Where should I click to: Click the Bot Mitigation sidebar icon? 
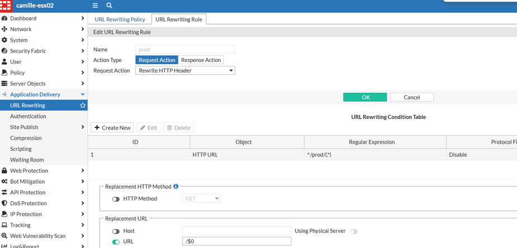point(4,182)
